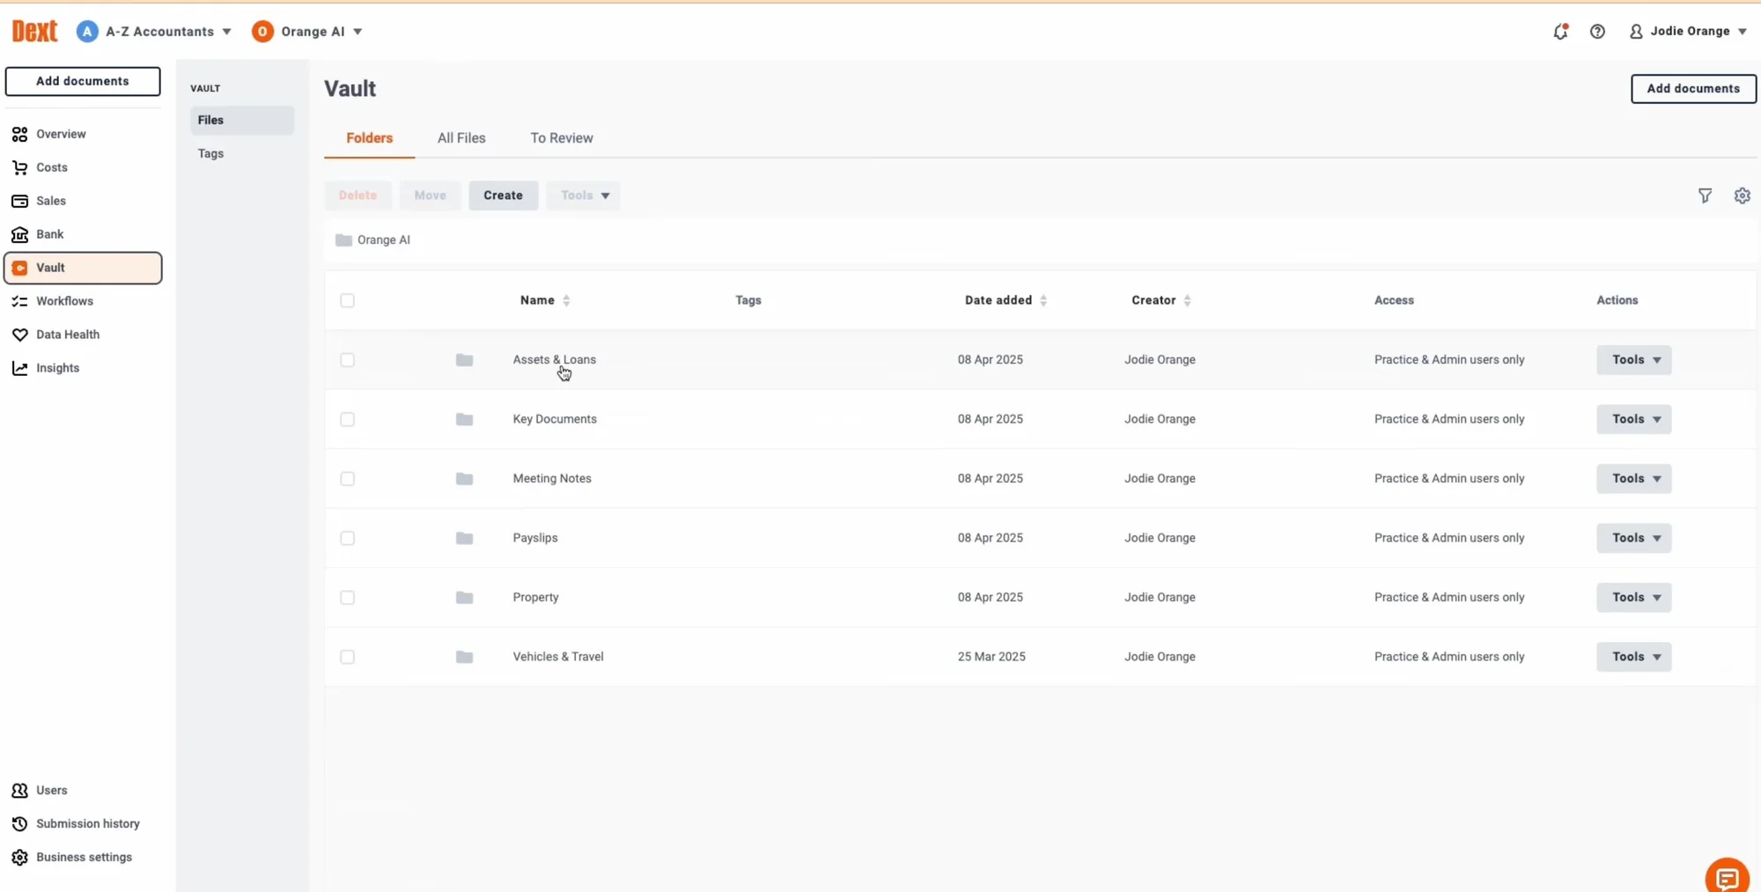Open the filter funnel icon
The height and width of the screenshot is (892, 1761).
coord(1705,195)
